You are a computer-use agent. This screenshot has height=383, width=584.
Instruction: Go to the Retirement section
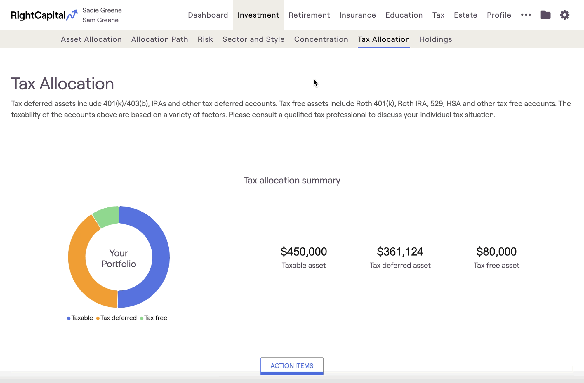[309, 15]
